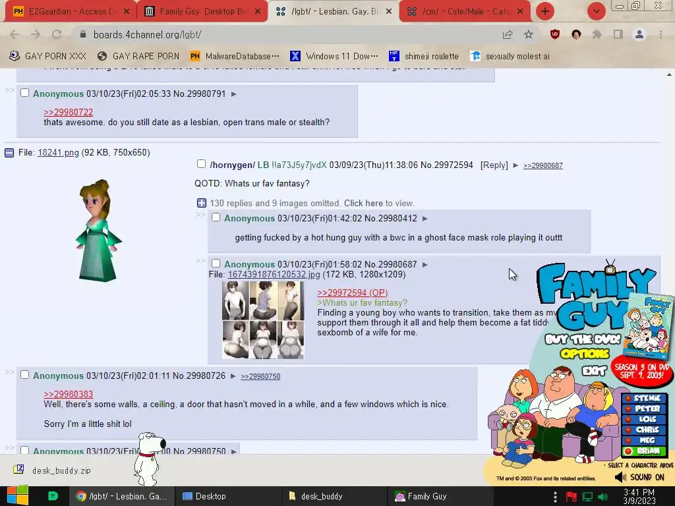675x506 pixels.
Task: Hide the /hornygen/ thread with the minus icon
Action: (x=9, y=153)
